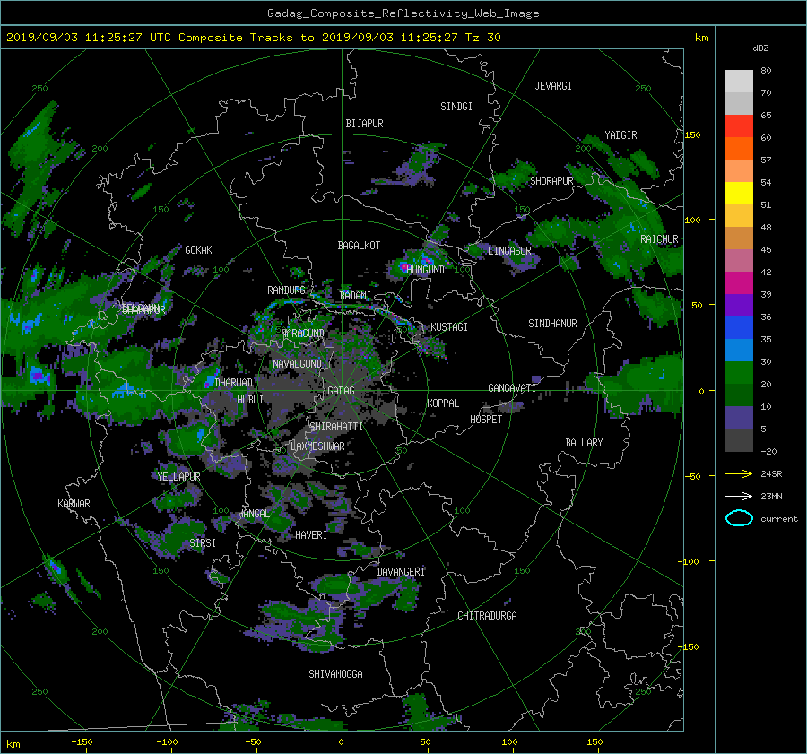Click the DHARWAD city label

(x=234, y=383)
